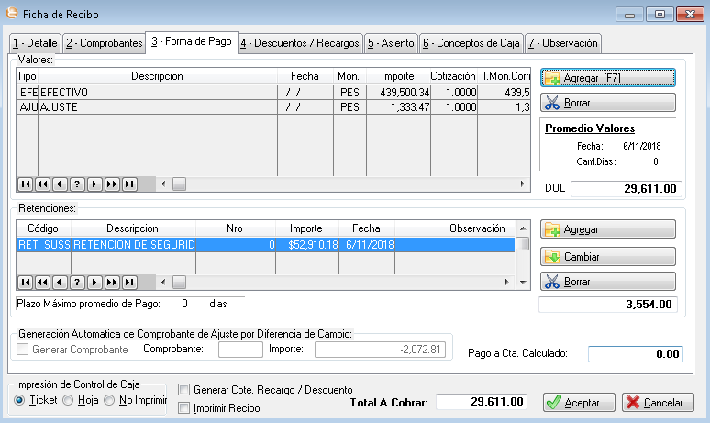
Task: Go to first record in Valores grid
Action: click(25, 184)
